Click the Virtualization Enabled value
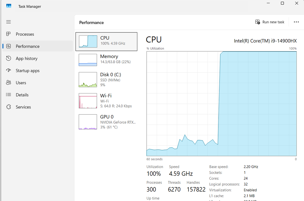The width and height of the screenshot is (304, 201). pos(250,190)
